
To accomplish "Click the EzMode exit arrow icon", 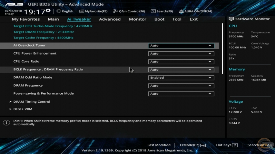I will 204,145.
